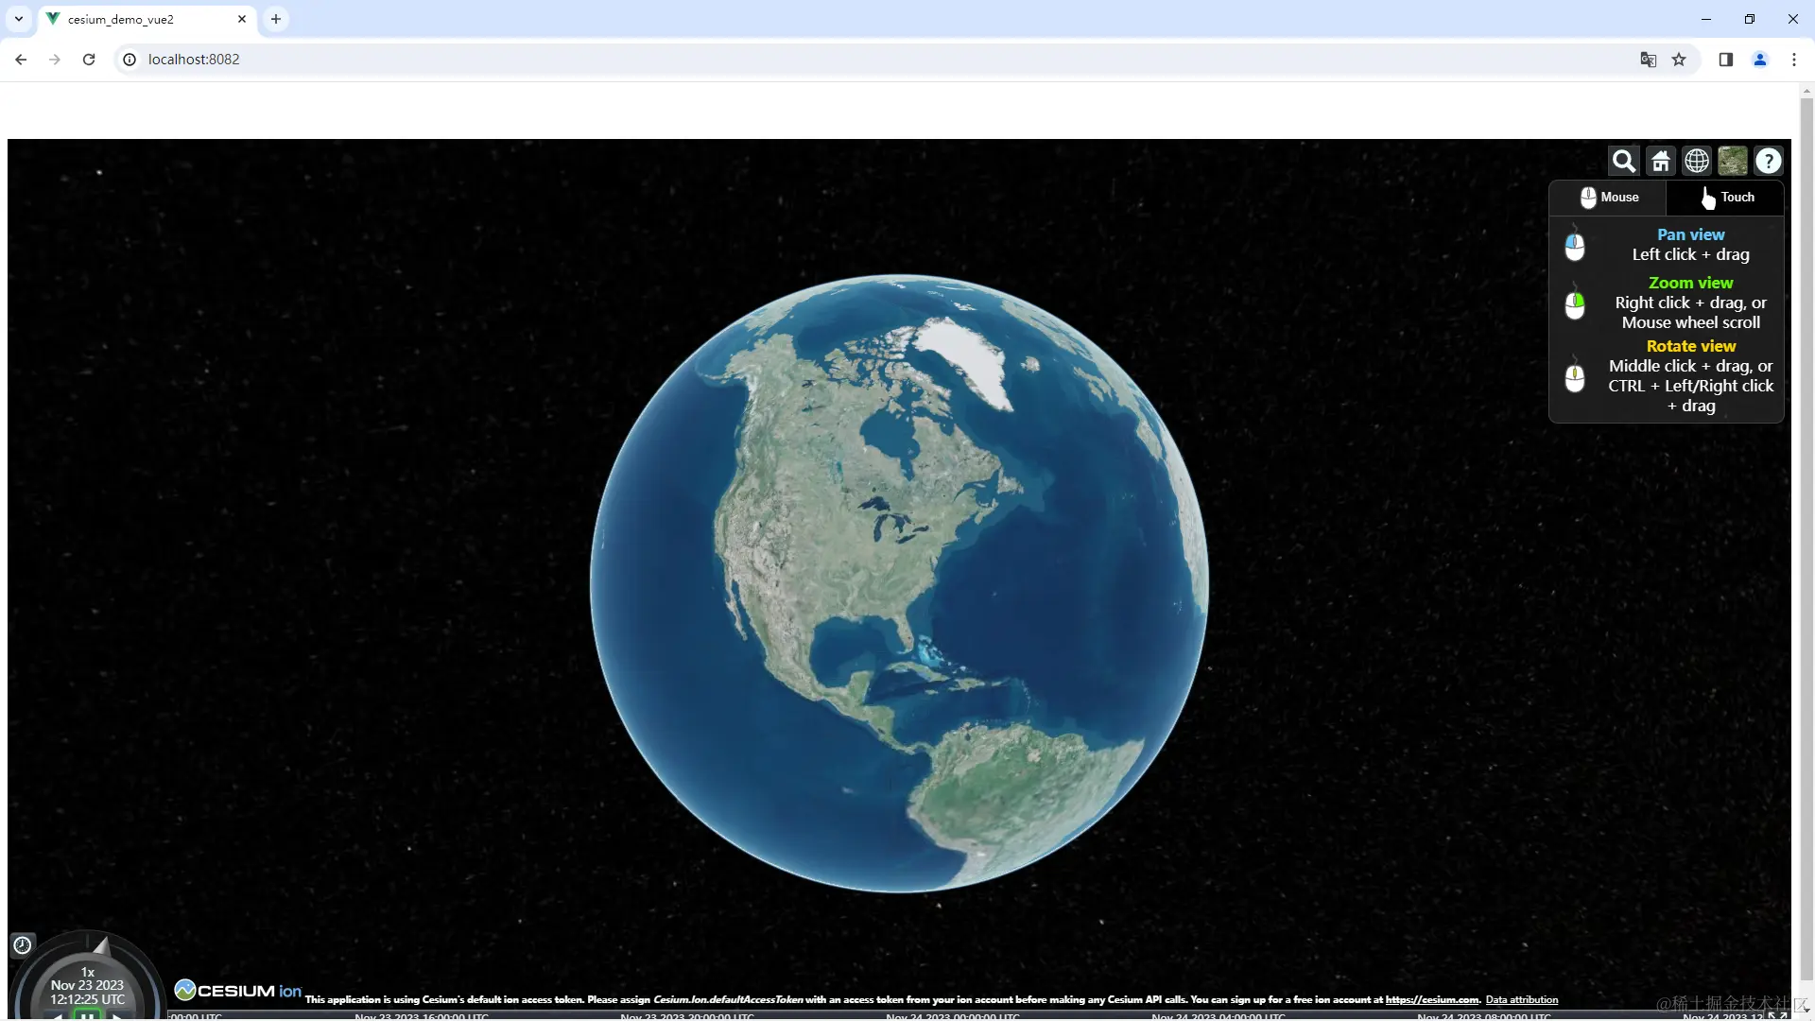Select the cesium_demo_vue2 browser tab
The height and width of the screenshot is (1021, 1815).
coord(147,19)
